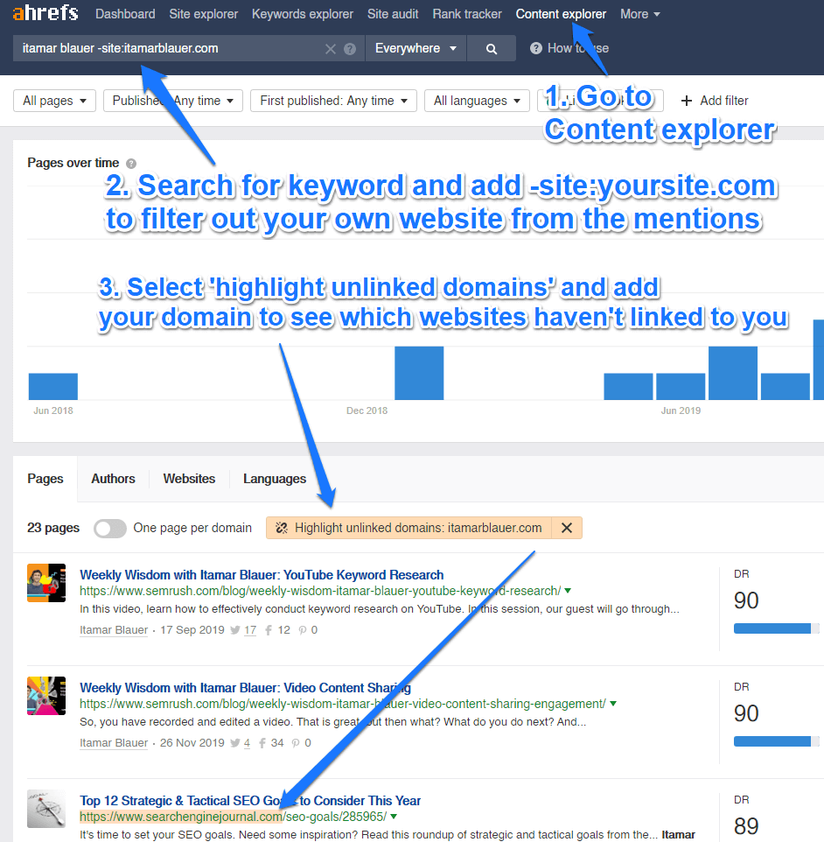Image resolution: width=824 pixels, height=842 pixels.
Task: Click Facebook icon beside 34 shares
Action: click(x=262, y=743)
